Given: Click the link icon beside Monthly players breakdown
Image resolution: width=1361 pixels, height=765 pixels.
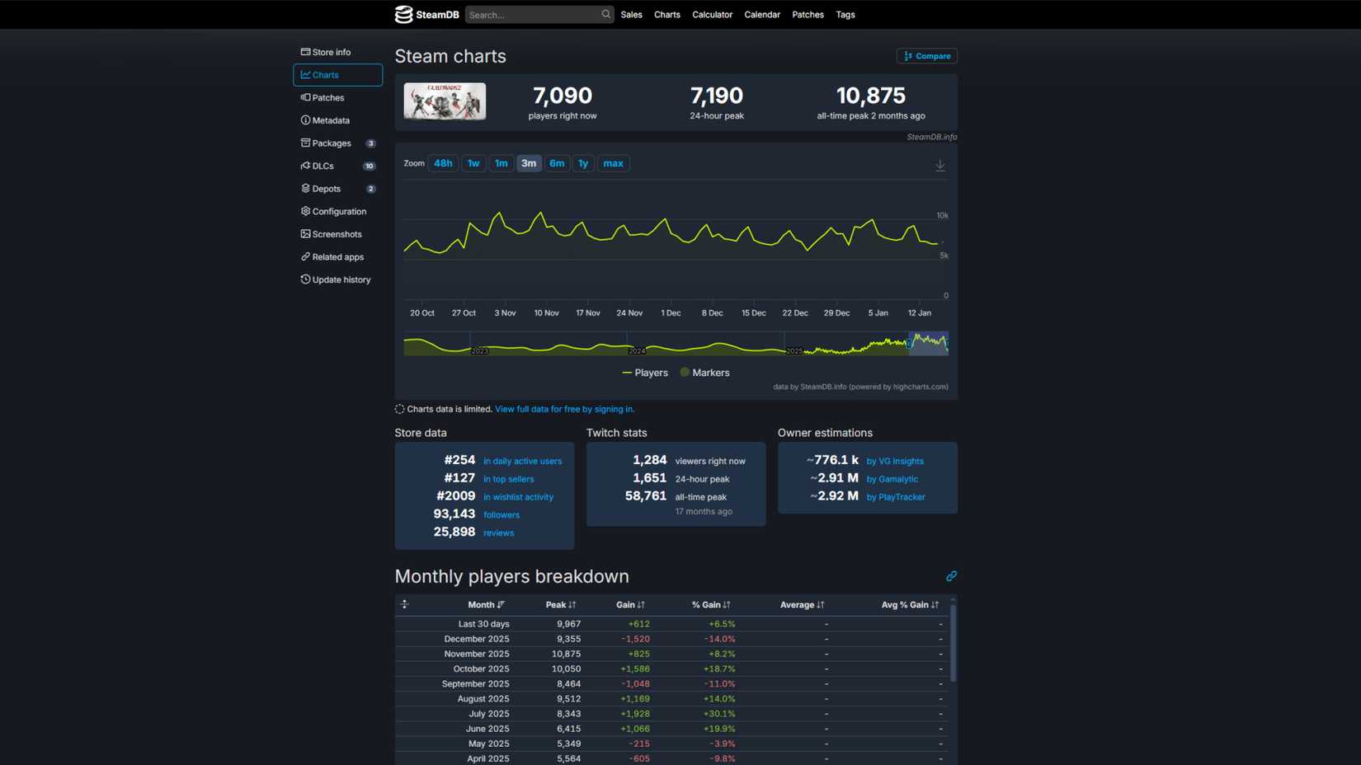Looking at the screenshot, I should (x=952, y=576).
